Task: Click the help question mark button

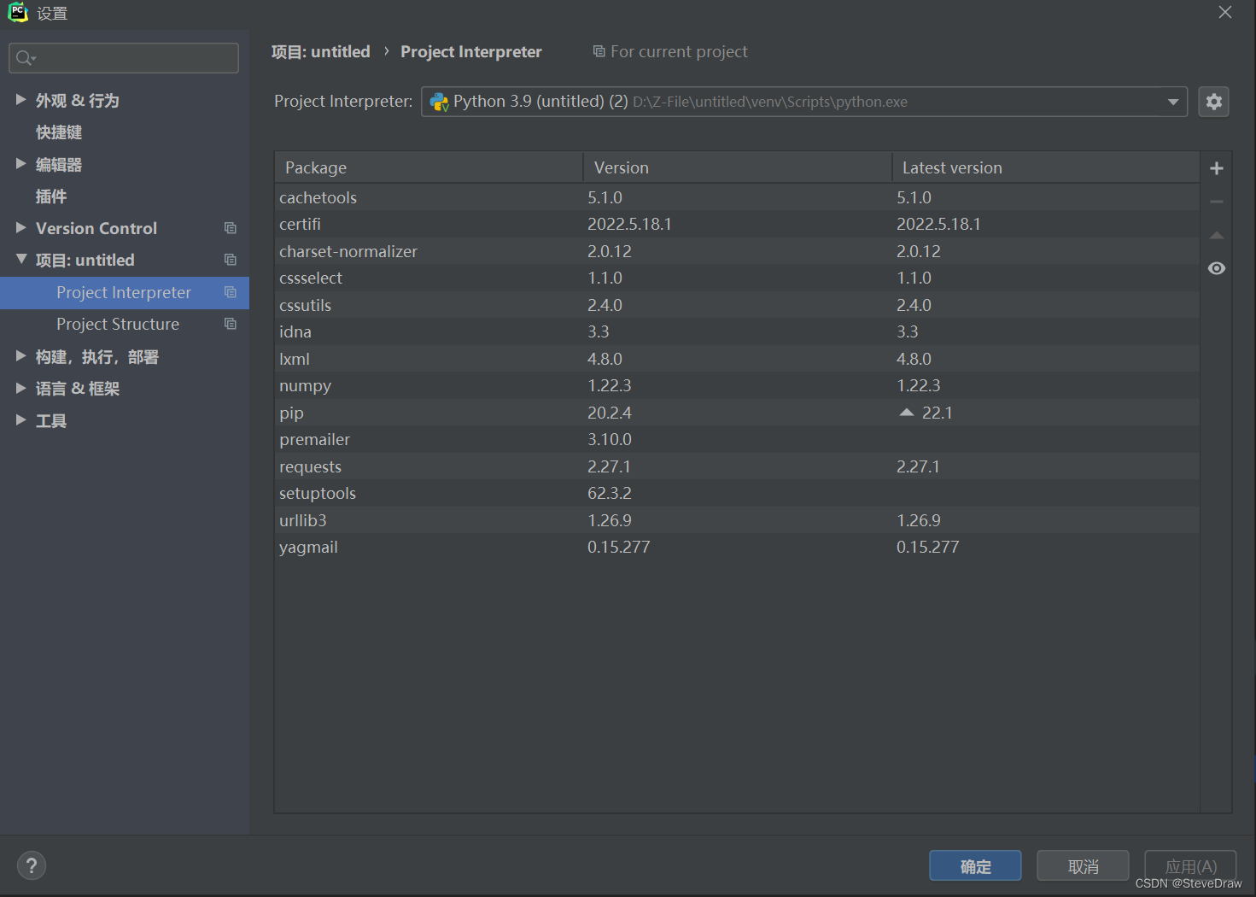Action: [x=32, y=865]
